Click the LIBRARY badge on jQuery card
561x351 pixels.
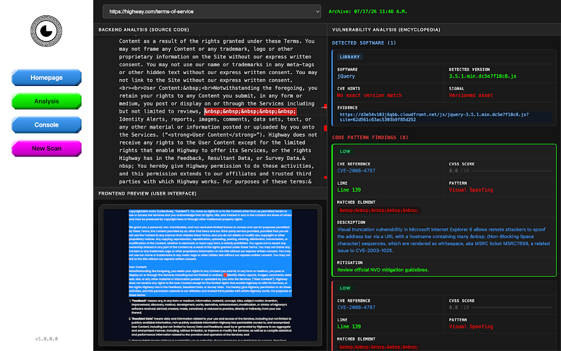(350, 57)
